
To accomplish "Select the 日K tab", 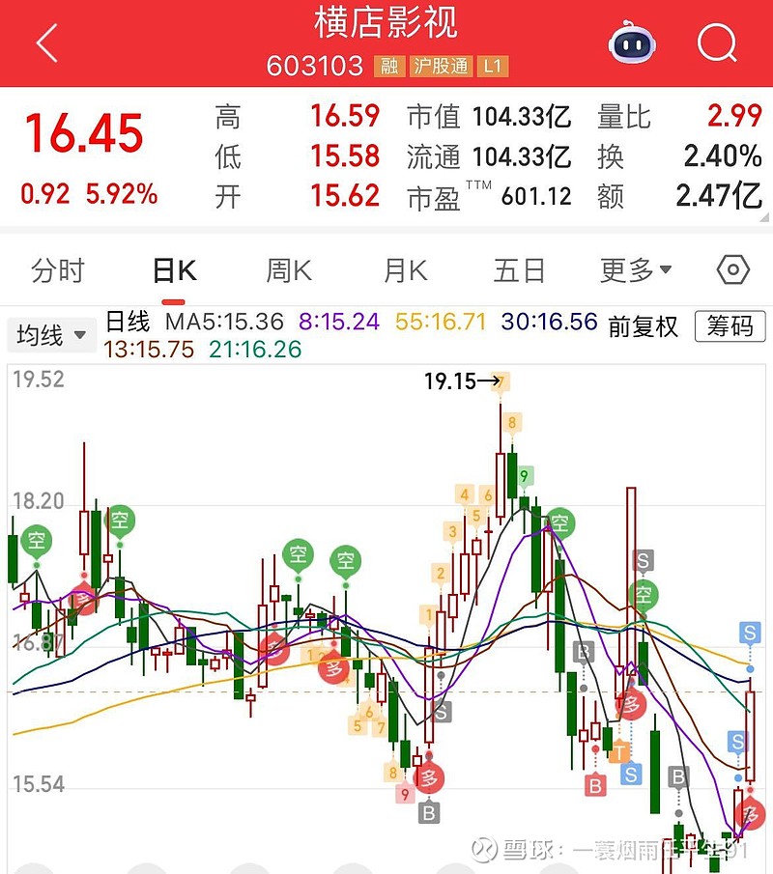I will tap(174, 271).
